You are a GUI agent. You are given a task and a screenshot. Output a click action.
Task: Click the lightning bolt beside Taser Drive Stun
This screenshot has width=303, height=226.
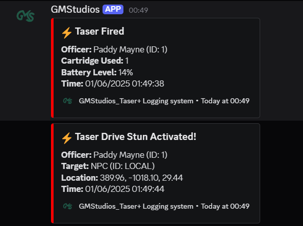point(67,138)
